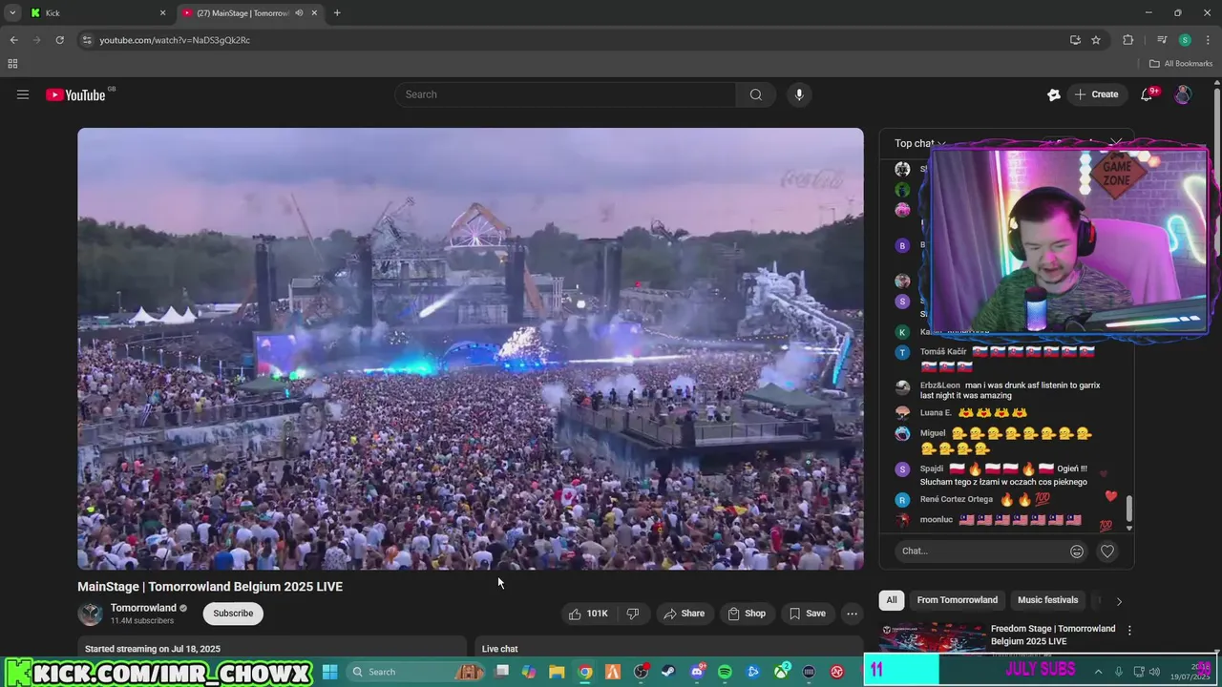Screen dimensions: 1222x687
Task: Open a new browser tab
Action: pyautogui.click(x=337, y=13)
